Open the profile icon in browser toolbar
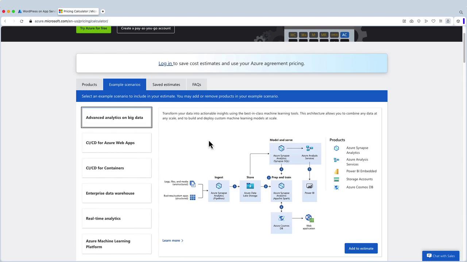Image resolution: width=467 pixels, height=262 pixels. [x=448, y=21]
